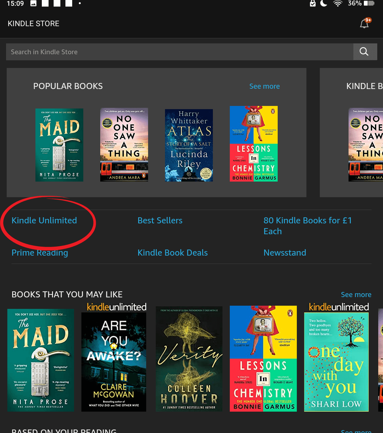Open Verity by Colleen Hoover
The height and width of the screenshot is (433, 383).
coord(189,359)
